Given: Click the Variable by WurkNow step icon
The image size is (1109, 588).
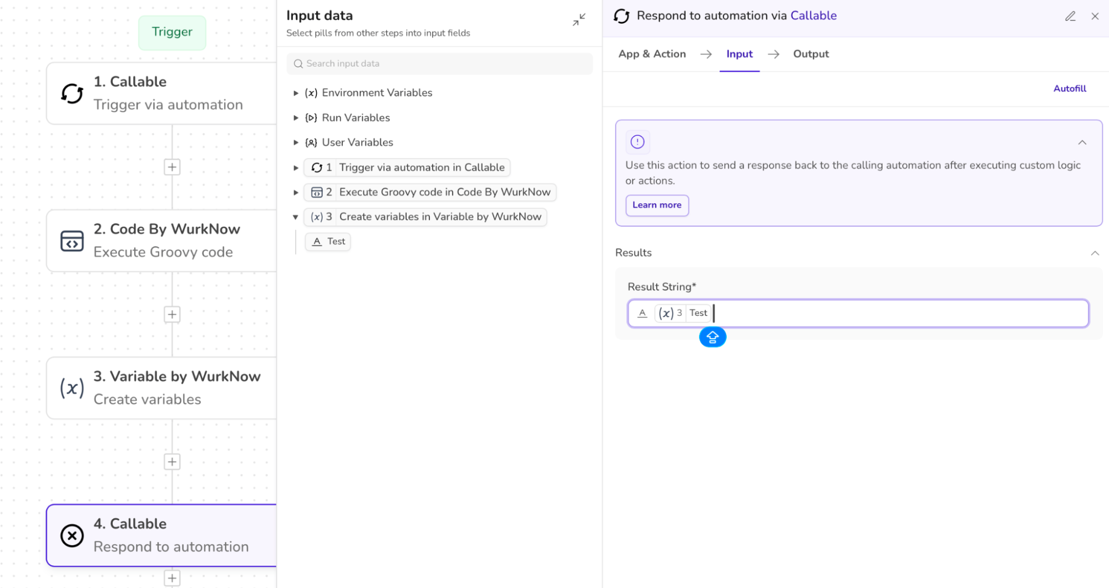Looking at the screenshot, I should pos(72,388).
